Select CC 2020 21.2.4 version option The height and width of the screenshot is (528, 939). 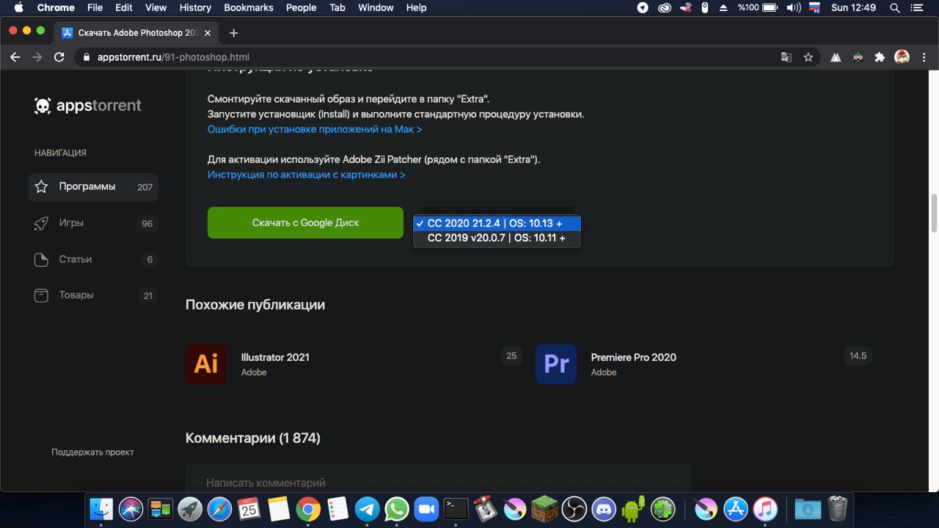pyautogui.click(x=497, y=223)
